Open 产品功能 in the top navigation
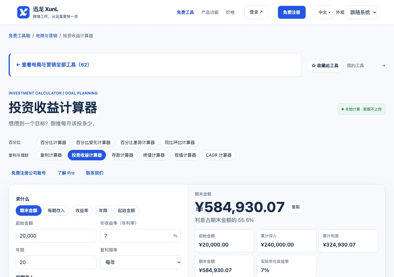 tap(210, 12)
